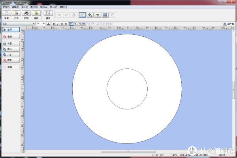Toggle italic text formatting
The image size is (237, 158).
click(58, 24)
